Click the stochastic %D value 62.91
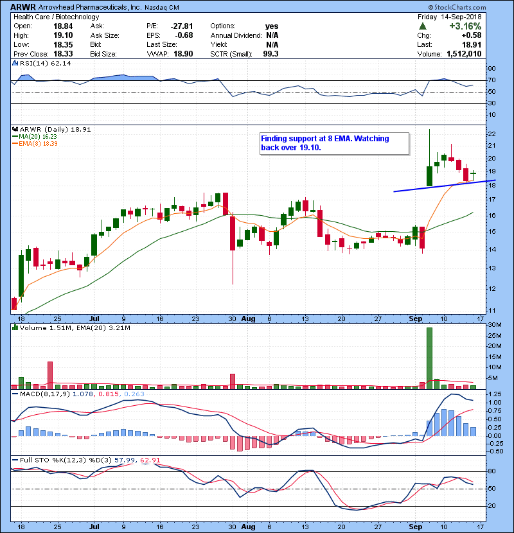The width and height of the screenshot is (514, 533). tap(150, 460)
